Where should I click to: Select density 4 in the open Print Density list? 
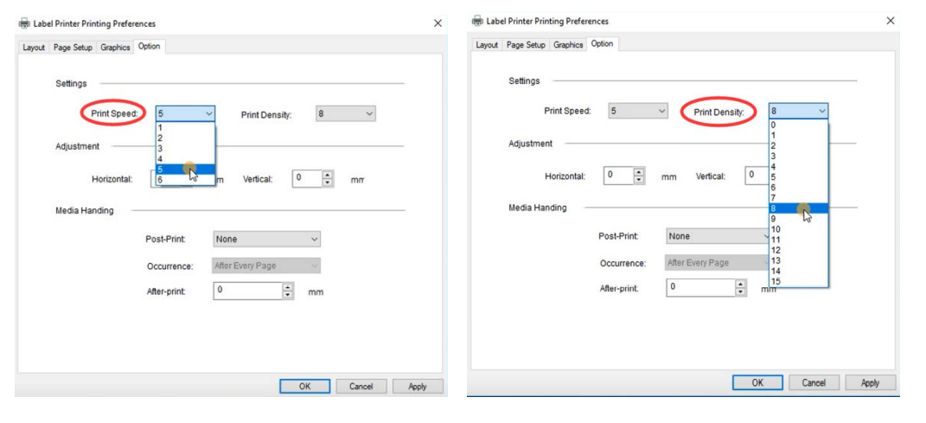coord(798,167)
